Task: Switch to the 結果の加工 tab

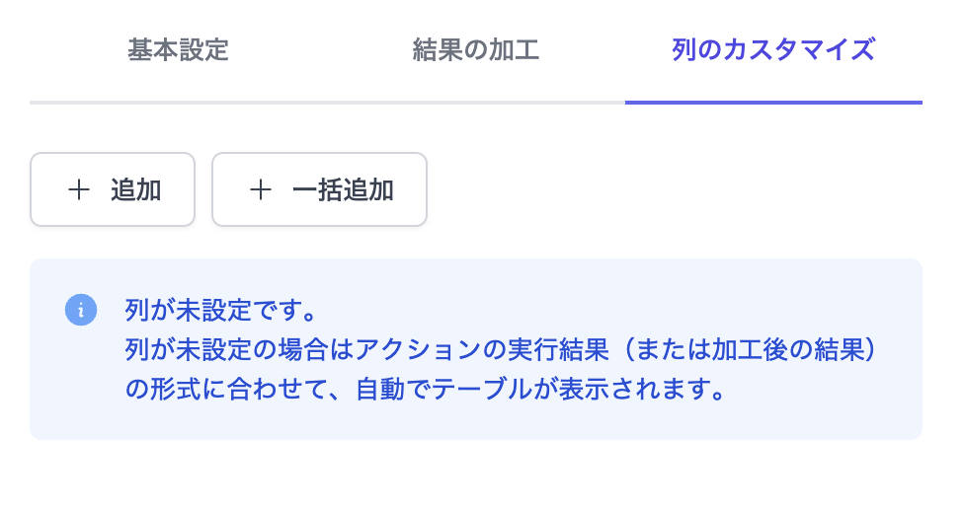Action: (475, 50)
